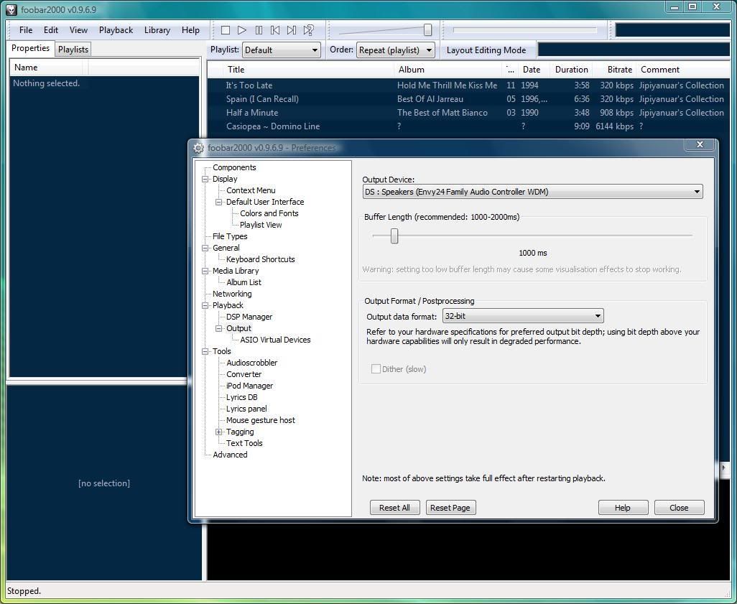Click the Layout Editing Mode button
This screenshot has width=737, height=604.
point(486,50)
